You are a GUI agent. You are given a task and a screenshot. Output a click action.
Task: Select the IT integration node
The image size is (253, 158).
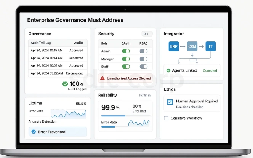(210, 47)
